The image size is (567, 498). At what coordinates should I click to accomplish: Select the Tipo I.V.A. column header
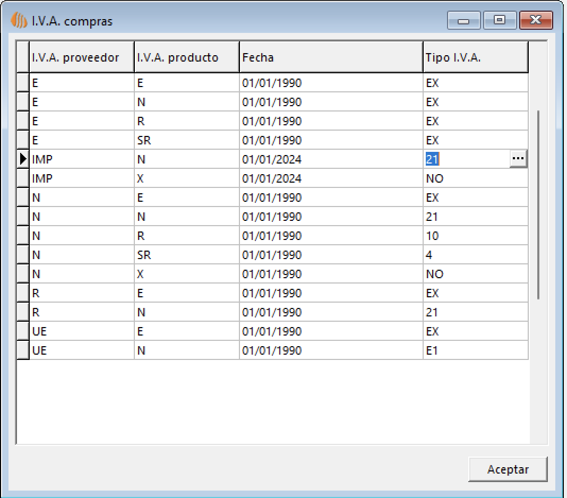pyautogui.click(x=475, y=57)
